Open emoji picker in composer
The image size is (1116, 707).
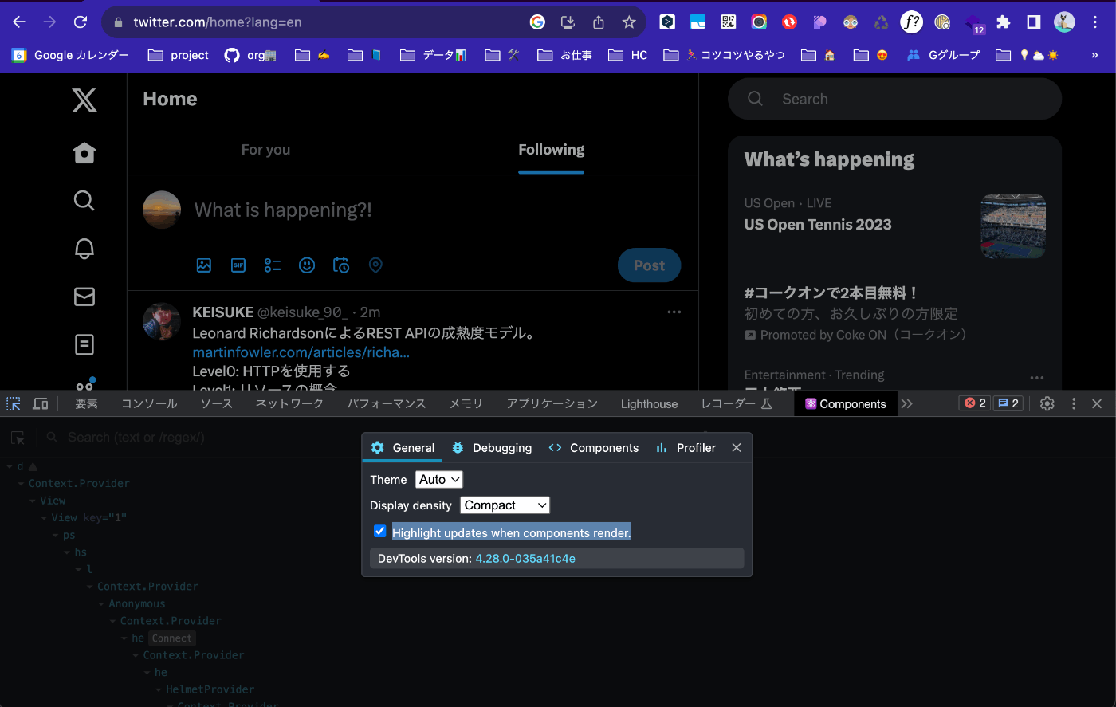point(307,265)
